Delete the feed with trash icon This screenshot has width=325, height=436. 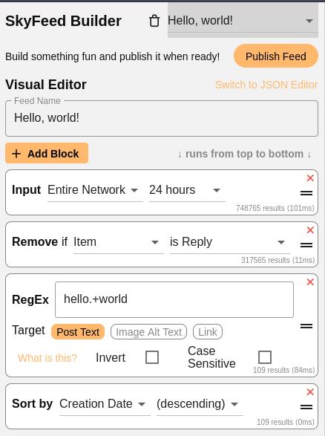point(154,21)
